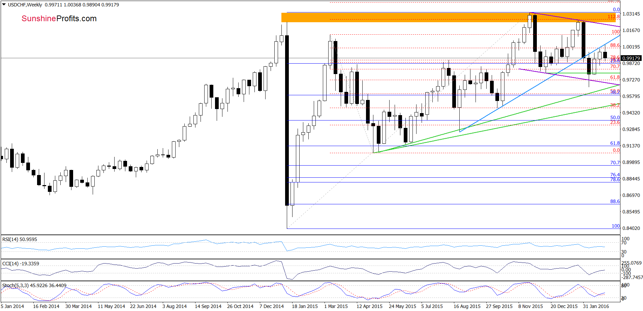The height and width of the screenshot is (311, 643).
Task: Click the 16 Aug 2015 date label
Action: click(467, 306)
